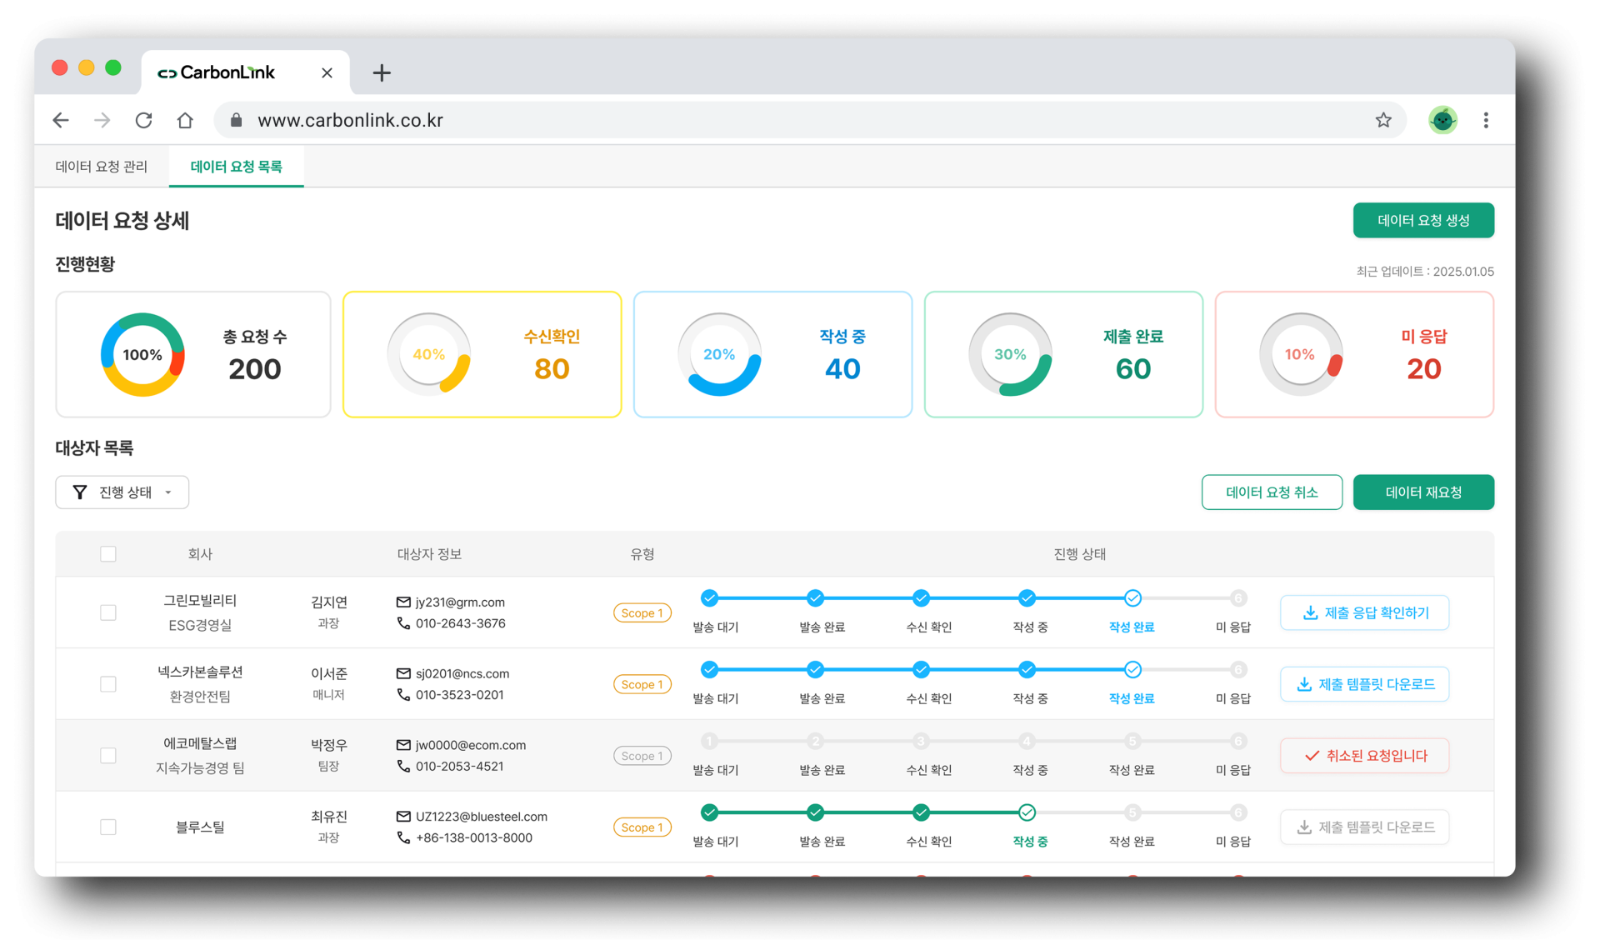Click the email icon next to jy231@grm.com
Viewport: 1600px width, 940px height.
[x=403, y=602]
